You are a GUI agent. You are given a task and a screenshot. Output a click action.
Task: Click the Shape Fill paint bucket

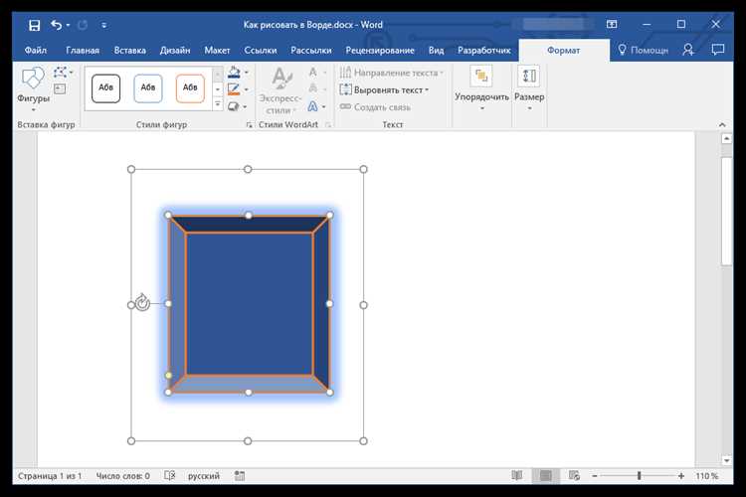234,73
